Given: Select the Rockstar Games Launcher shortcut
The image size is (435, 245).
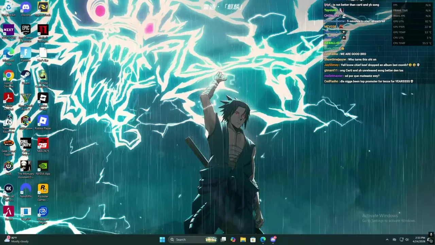Looking at the screenshot, I should click(x=43, y=192).
